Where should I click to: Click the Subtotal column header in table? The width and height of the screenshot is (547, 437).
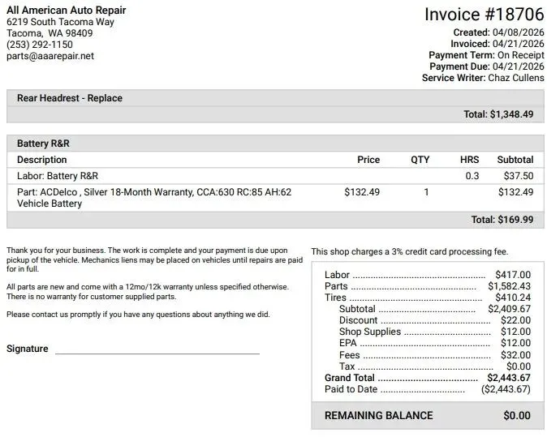[x=515, y=160]
